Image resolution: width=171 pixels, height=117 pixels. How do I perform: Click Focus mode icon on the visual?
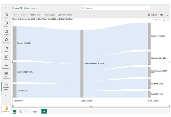tap(164, 20)
